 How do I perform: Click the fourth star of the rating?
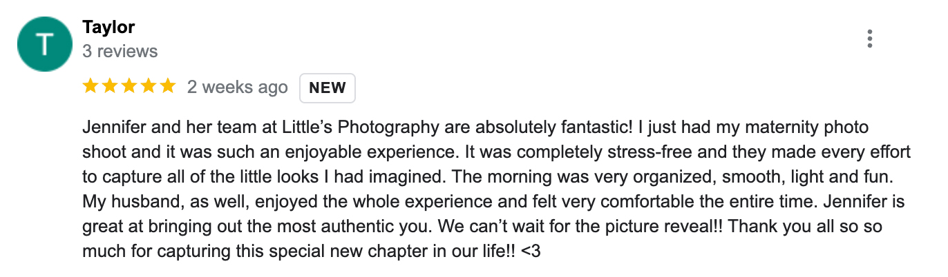point(149,87)
